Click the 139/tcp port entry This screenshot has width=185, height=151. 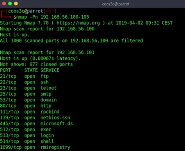[x=9, y=118]
